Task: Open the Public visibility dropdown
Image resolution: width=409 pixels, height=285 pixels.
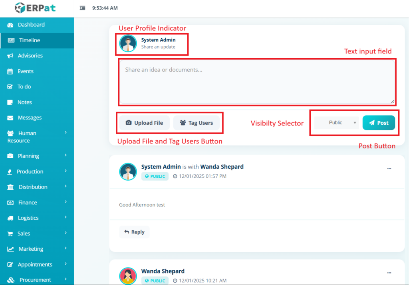Action: [x=337, y=123]
